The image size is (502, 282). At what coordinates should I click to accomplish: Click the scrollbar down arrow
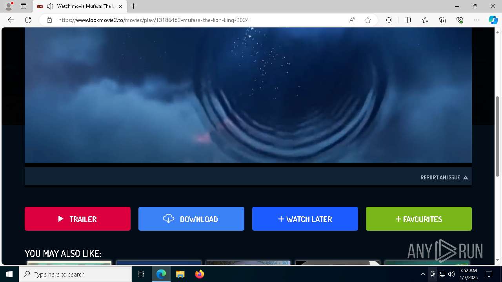(x=498, y=260)
